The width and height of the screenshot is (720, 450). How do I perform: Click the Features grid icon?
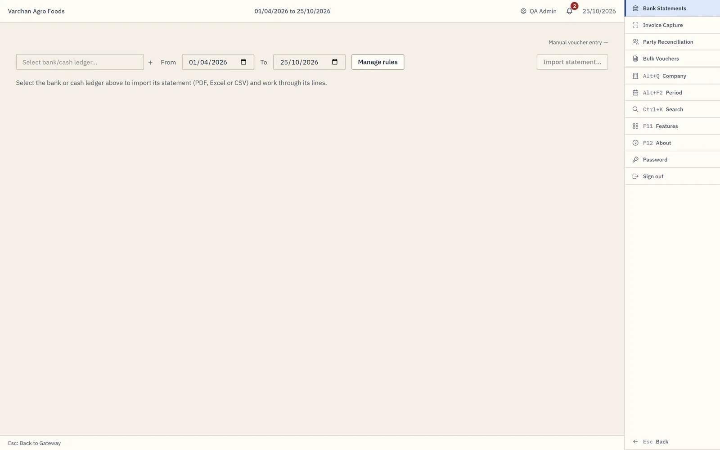[x=635, y=126]
